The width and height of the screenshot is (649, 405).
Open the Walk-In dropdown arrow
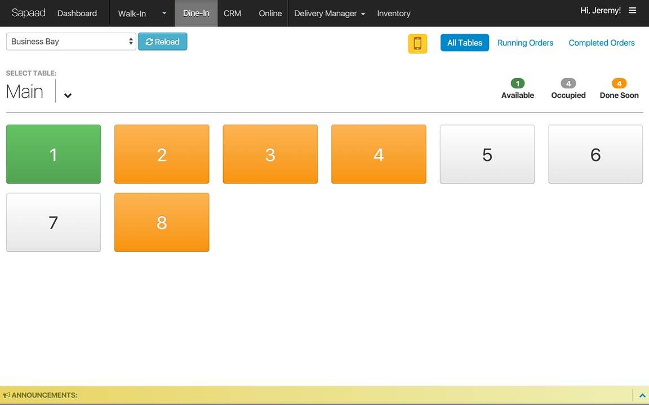pos(164,13)
